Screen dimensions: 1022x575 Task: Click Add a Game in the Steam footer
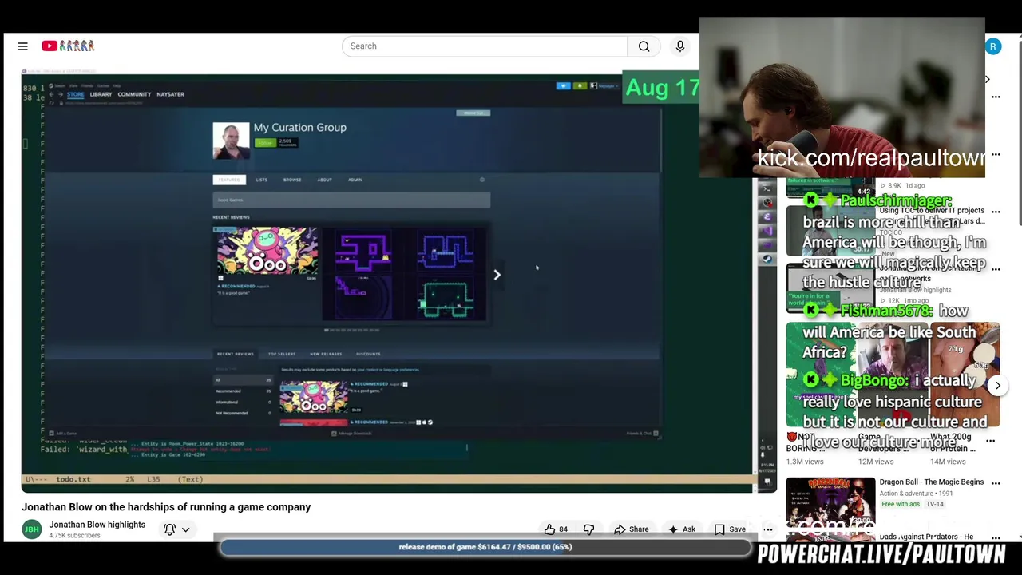63,434
